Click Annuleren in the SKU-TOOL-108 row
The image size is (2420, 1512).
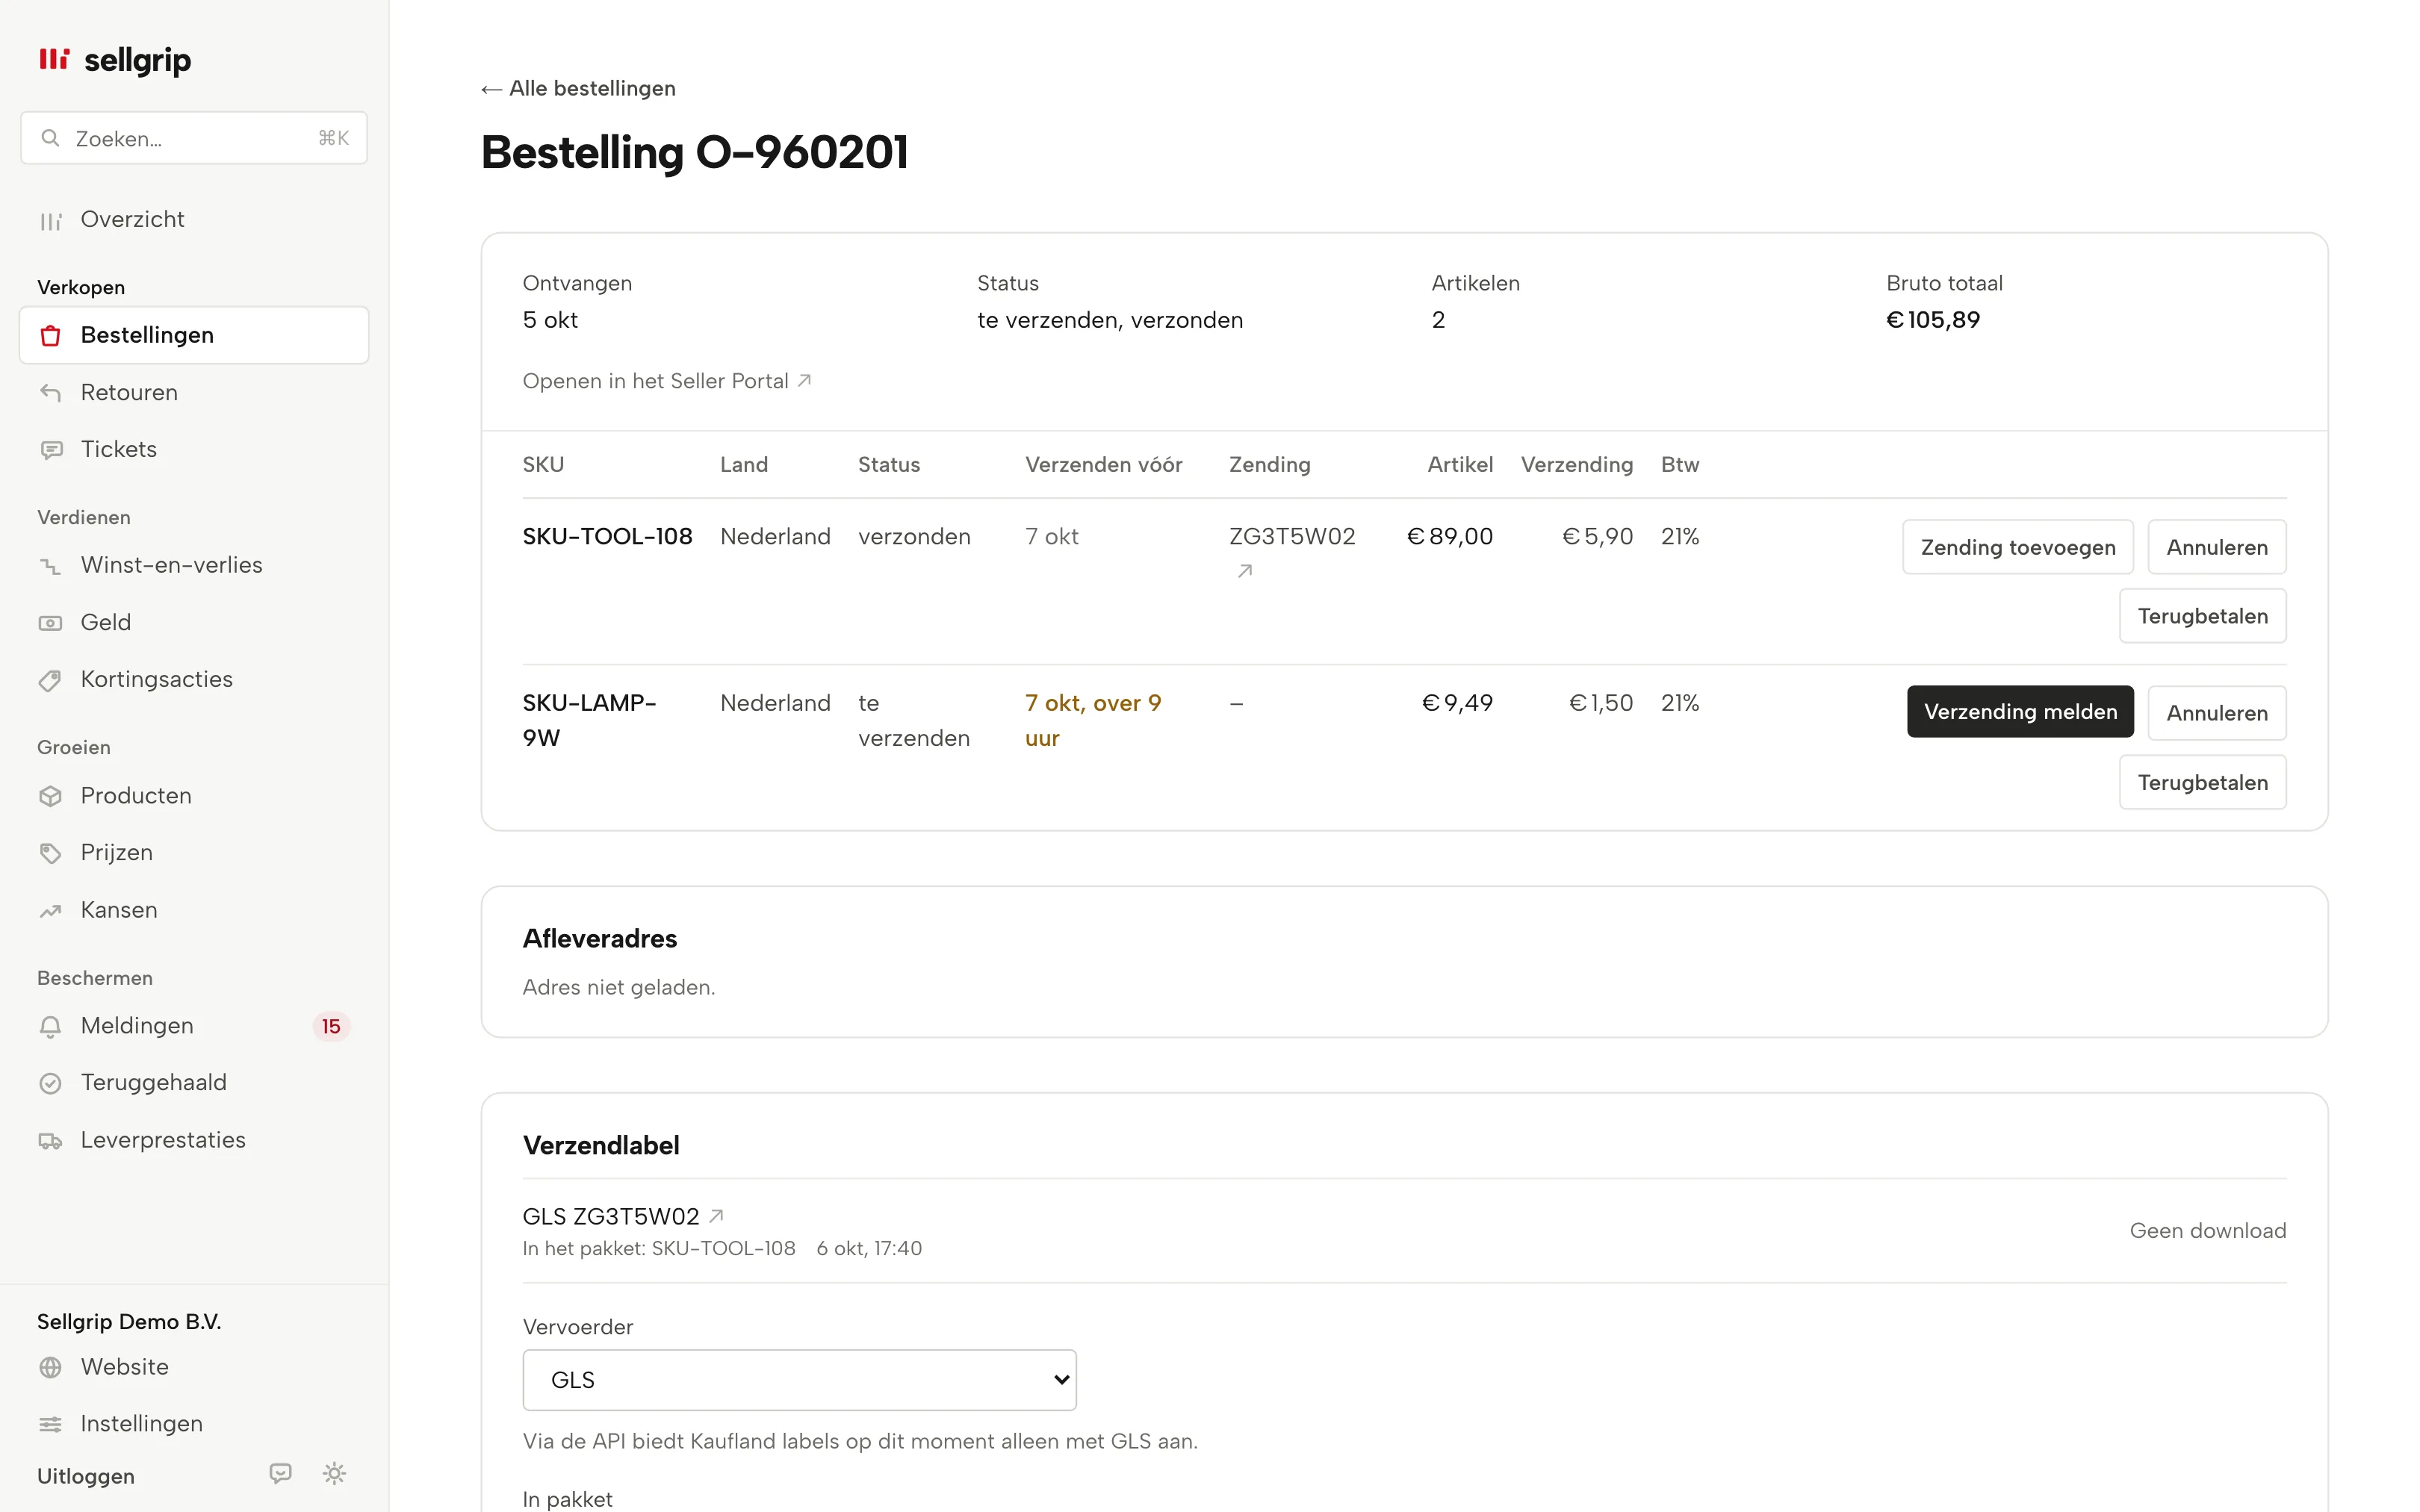[x=2216, y=548]
